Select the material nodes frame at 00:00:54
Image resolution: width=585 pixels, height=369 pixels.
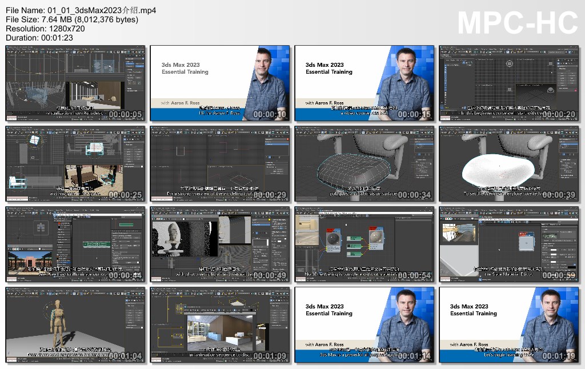click(x=364, y=244)
